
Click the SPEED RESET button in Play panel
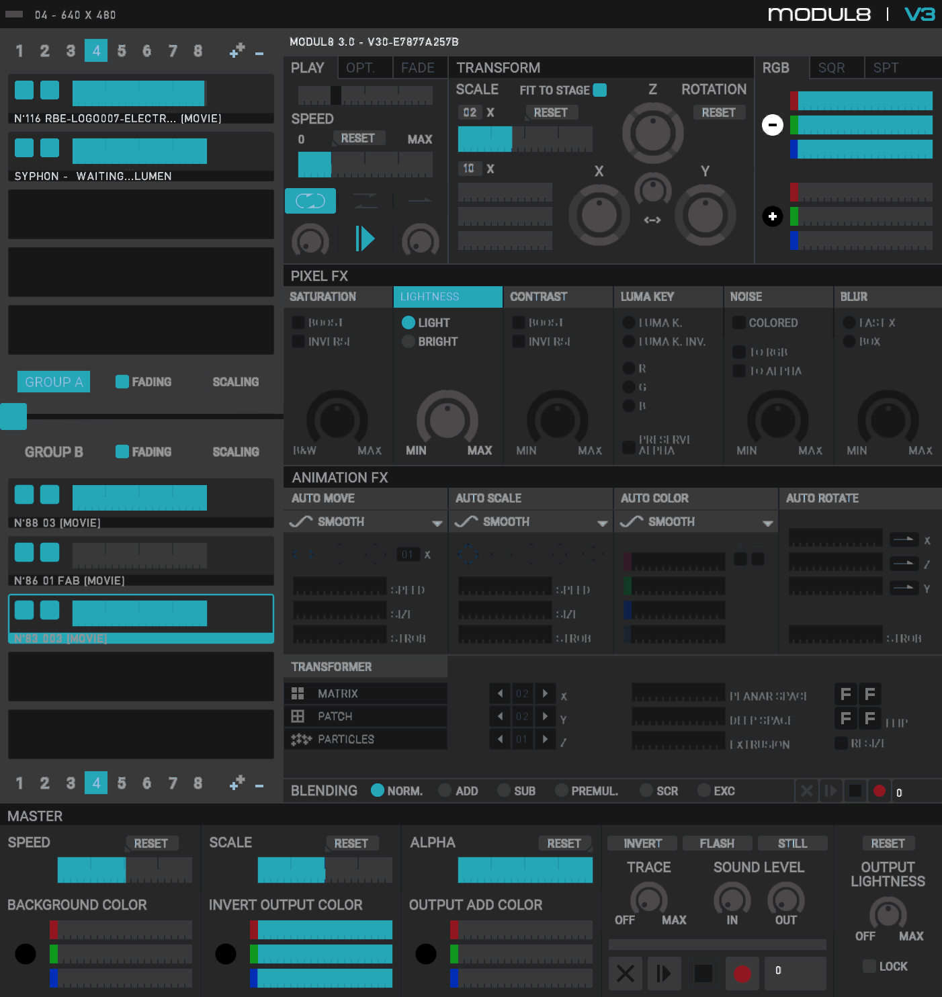coord(358,138)
